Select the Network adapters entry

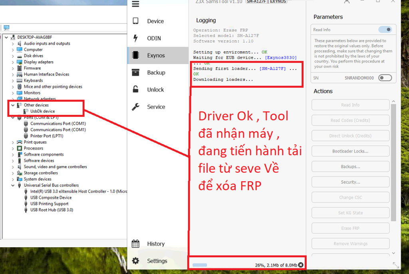(x=40, y=99)
